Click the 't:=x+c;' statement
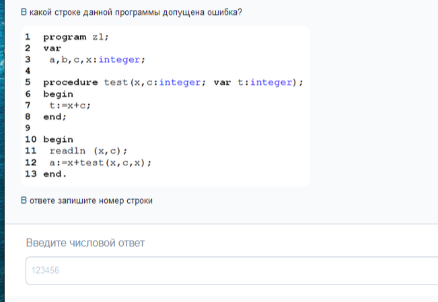Viewport: 438px width, 302px height. pyautogui.click(x=69, y=106)
